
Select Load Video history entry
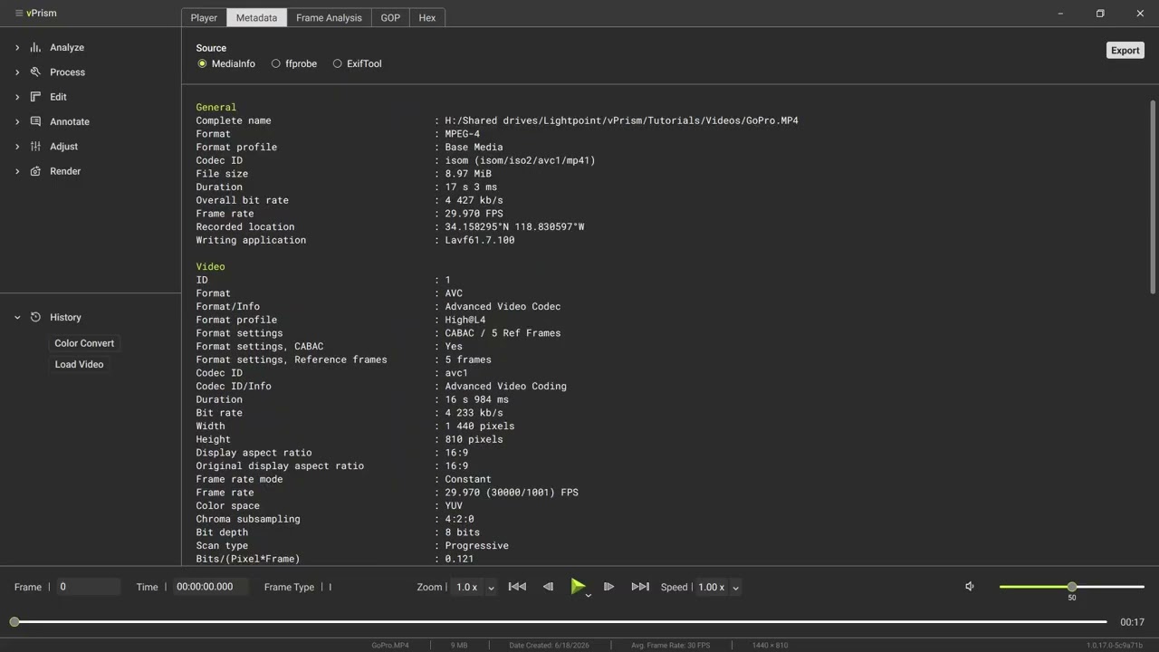pos(79,364)
